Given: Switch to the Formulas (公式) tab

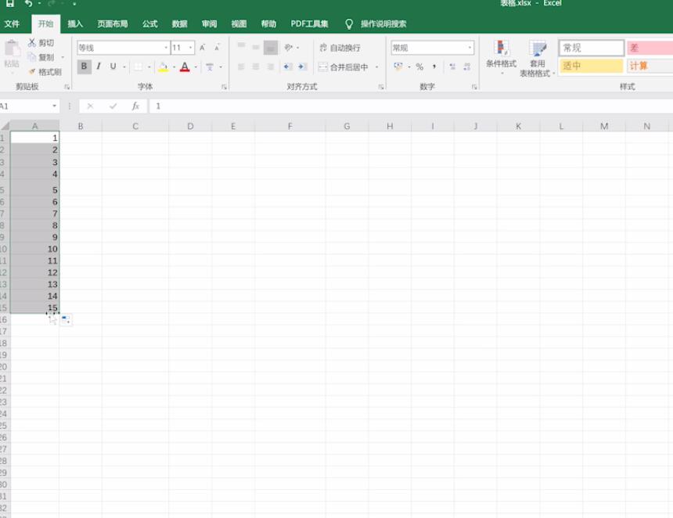Looking at the screenshot, I should point(149,24).
